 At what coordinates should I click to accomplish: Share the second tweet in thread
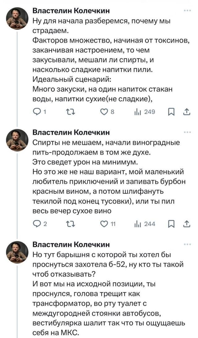pos(187,224)
